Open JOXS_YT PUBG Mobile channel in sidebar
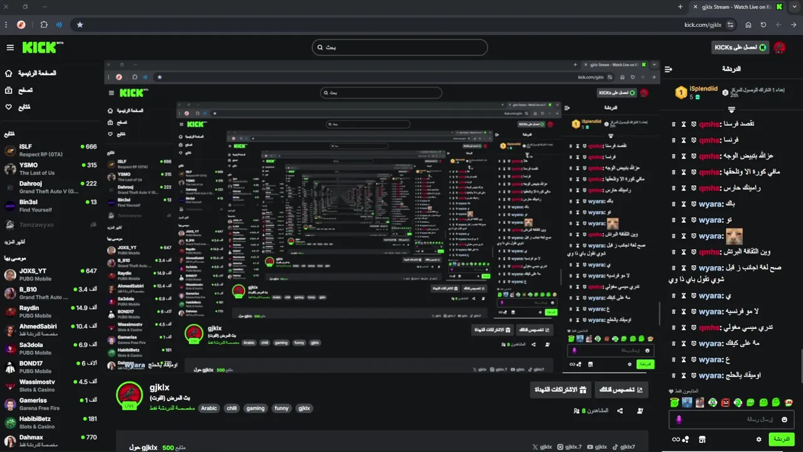The height and width of the screenshot is (452, 803). pos(51,274)
